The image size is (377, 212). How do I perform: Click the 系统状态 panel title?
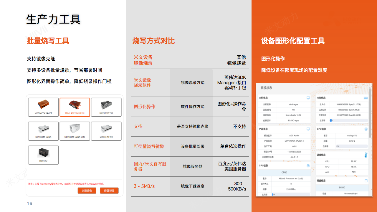pos(267,88)
